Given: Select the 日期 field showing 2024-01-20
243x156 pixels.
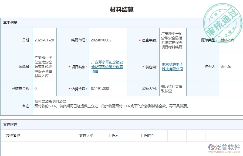Looking at the screenshot, I should (x=44, y=40).
